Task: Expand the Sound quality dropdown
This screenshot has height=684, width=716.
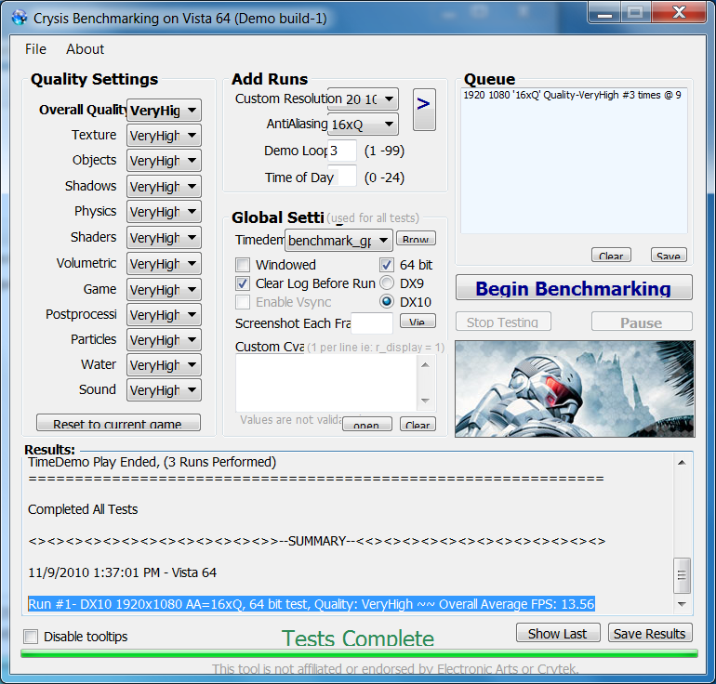Action: click(164, 390)
